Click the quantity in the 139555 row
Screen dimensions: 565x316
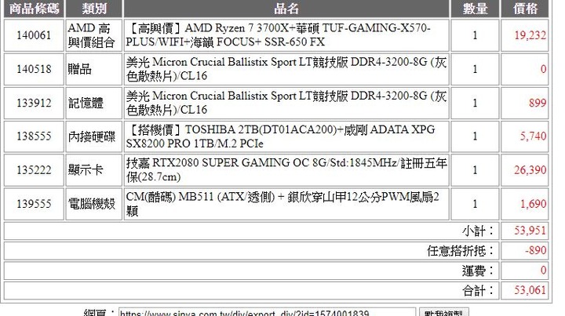[475, 204]
